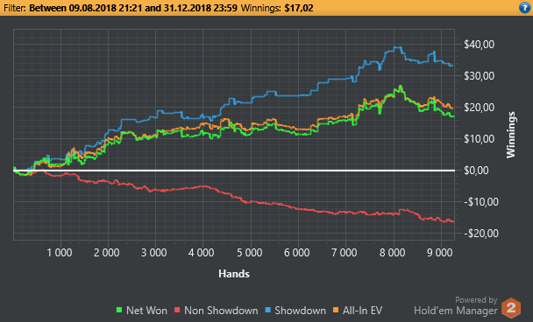Viewport: 533px width, 322px height.
Task: Click the -$10,00 axis label
Action: tap(481, 202)
